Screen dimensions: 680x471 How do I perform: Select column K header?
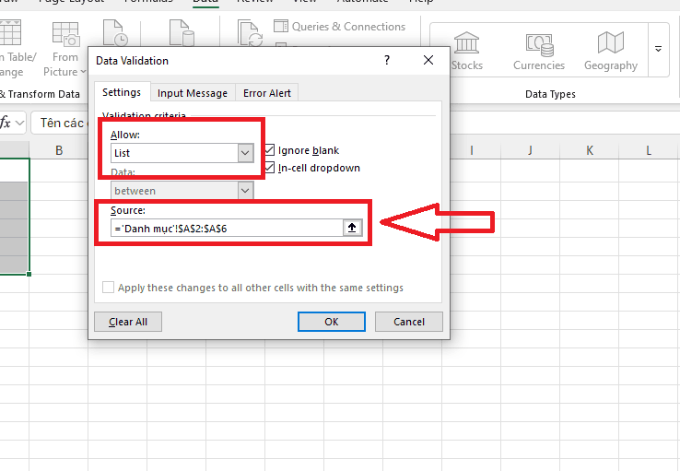pyautogui.click(x=590, y=150)
